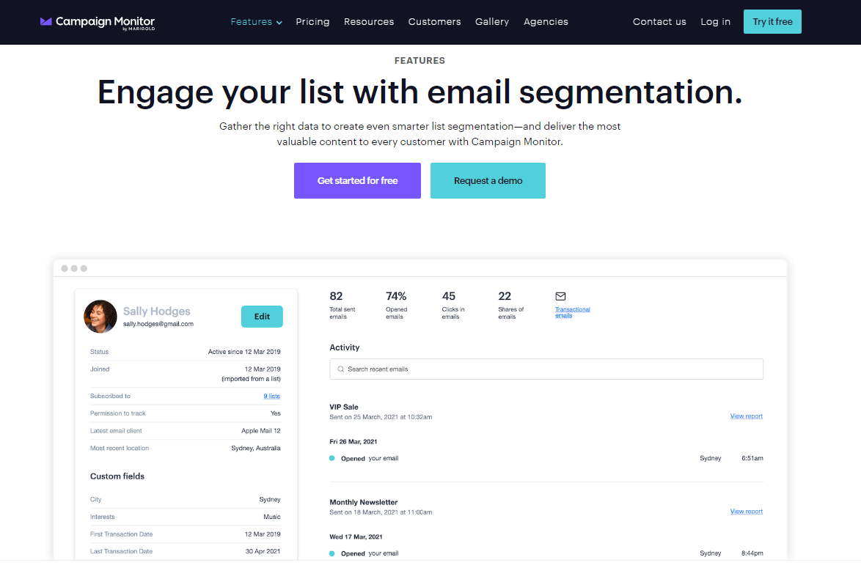
Task: Open the Transactional emails link
Action: coord(573,312)
